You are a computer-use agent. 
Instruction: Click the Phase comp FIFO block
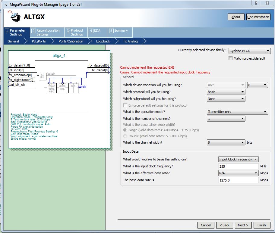pyautogui.click(x=52, y=88)
